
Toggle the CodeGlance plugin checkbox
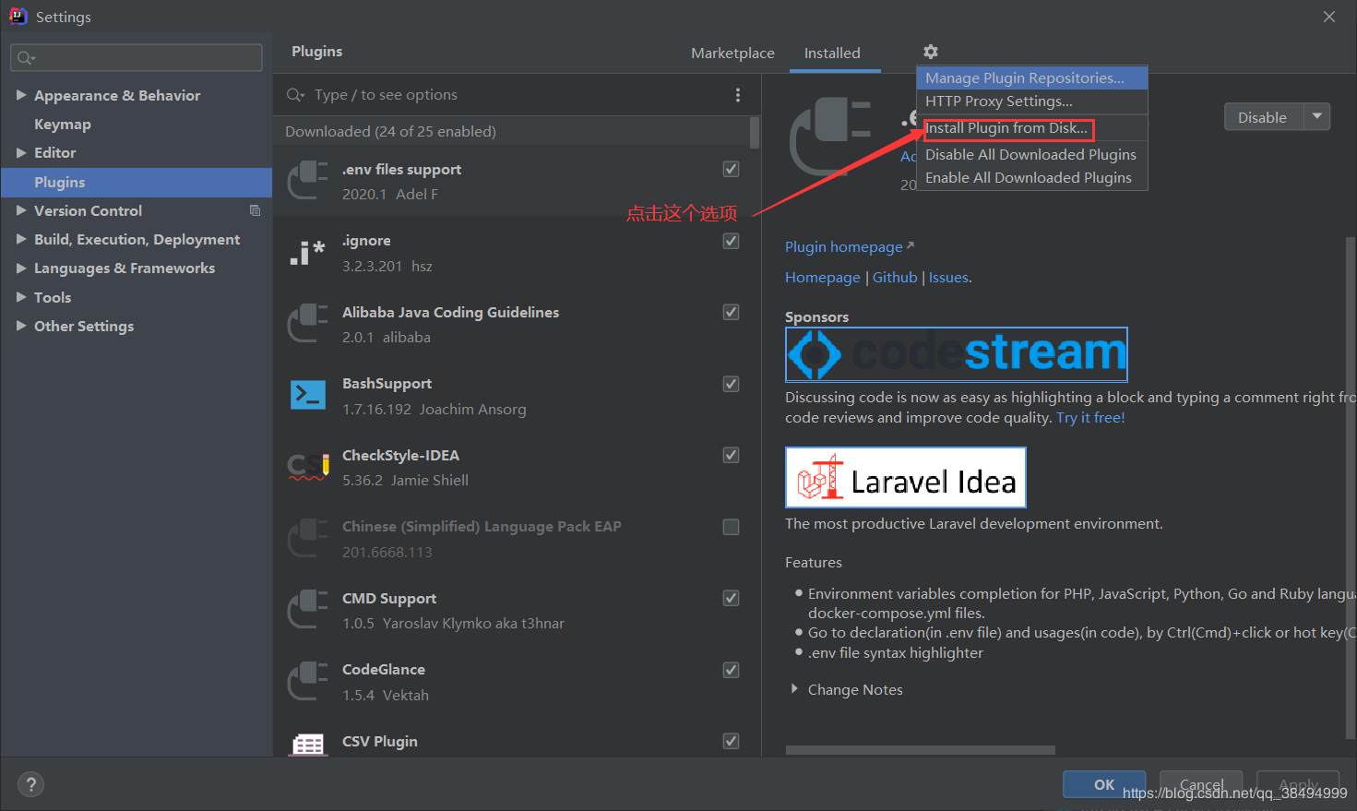pos(732,670)
